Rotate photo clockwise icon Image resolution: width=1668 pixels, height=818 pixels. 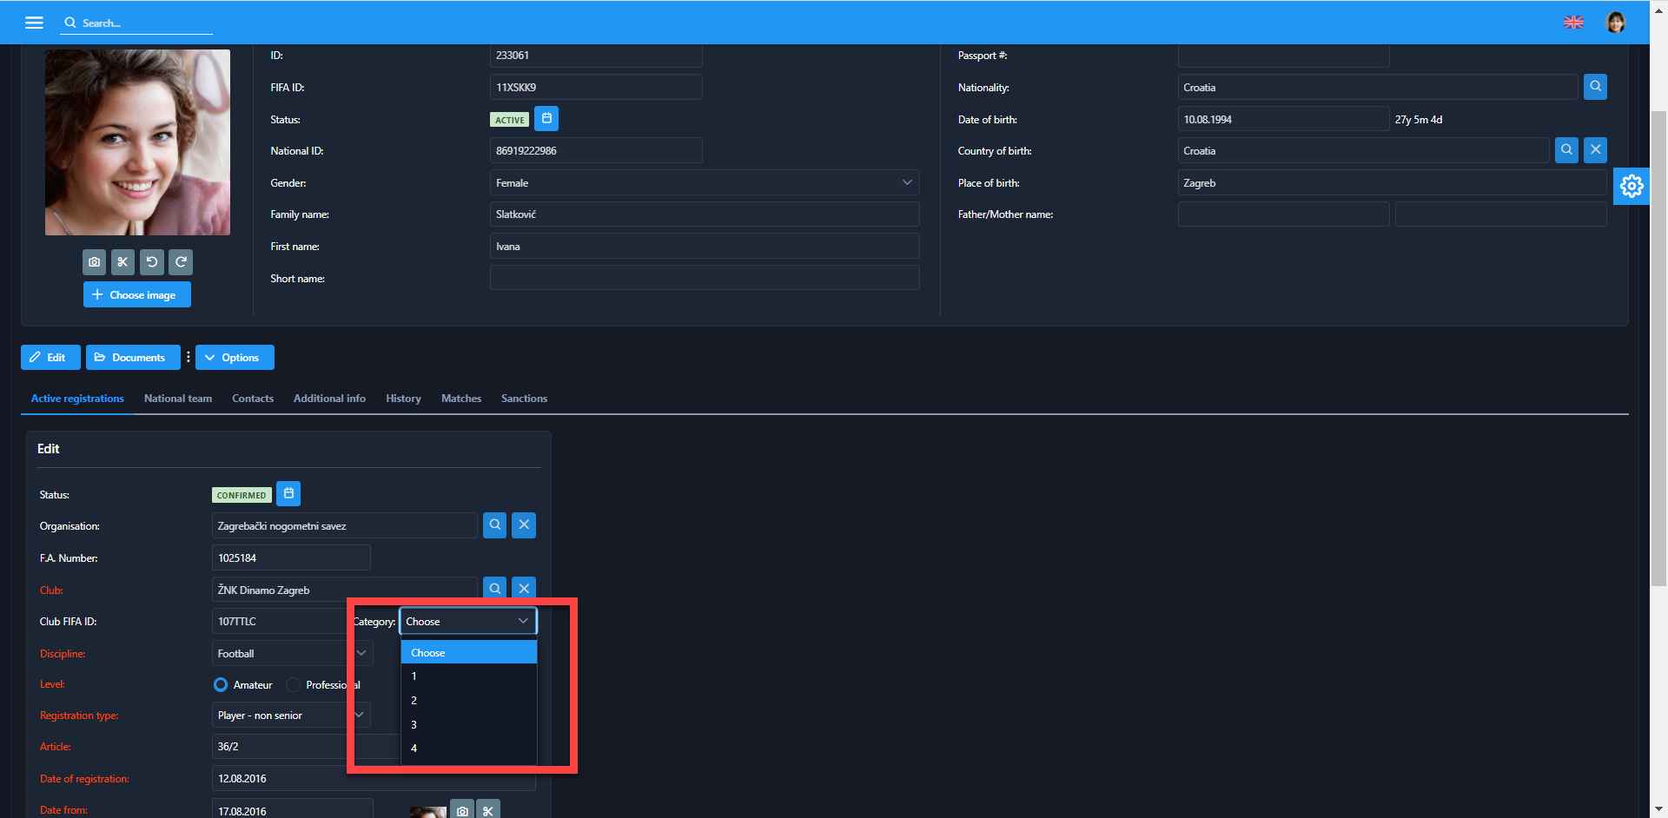(181, 262)
